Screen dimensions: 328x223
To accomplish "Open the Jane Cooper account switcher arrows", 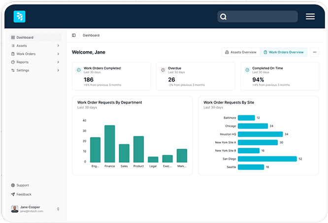I will coord(58,209).
